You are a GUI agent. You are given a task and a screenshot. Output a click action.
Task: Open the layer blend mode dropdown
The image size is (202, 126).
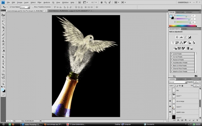(x=178, y=82)
